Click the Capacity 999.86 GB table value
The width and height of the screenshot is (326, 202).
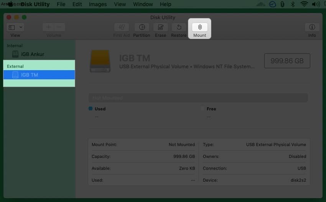click(x=184, y=156)
